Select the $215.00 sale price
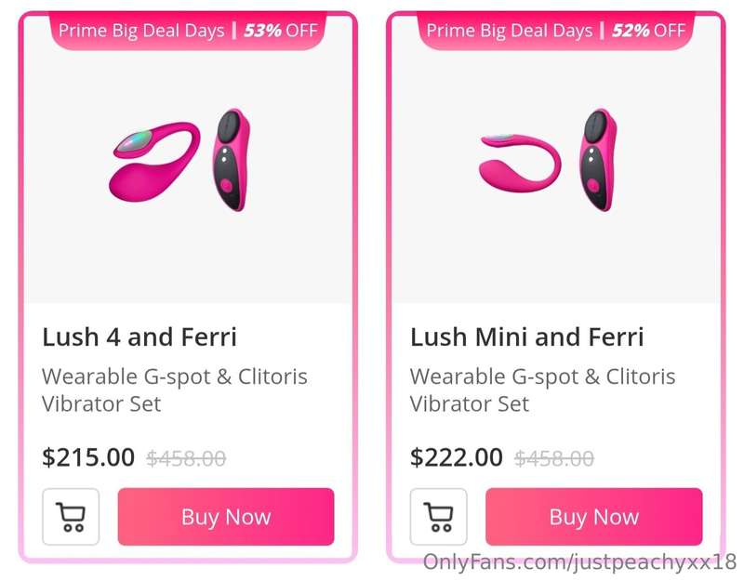744x581 pixels. tap(88, 457)
